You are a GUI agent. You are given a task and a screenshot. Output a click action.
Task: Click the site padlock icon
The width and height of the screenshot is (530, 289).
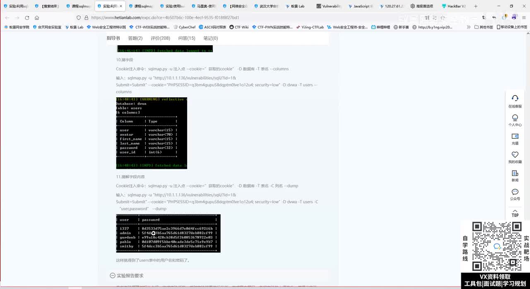click(86, 18)
